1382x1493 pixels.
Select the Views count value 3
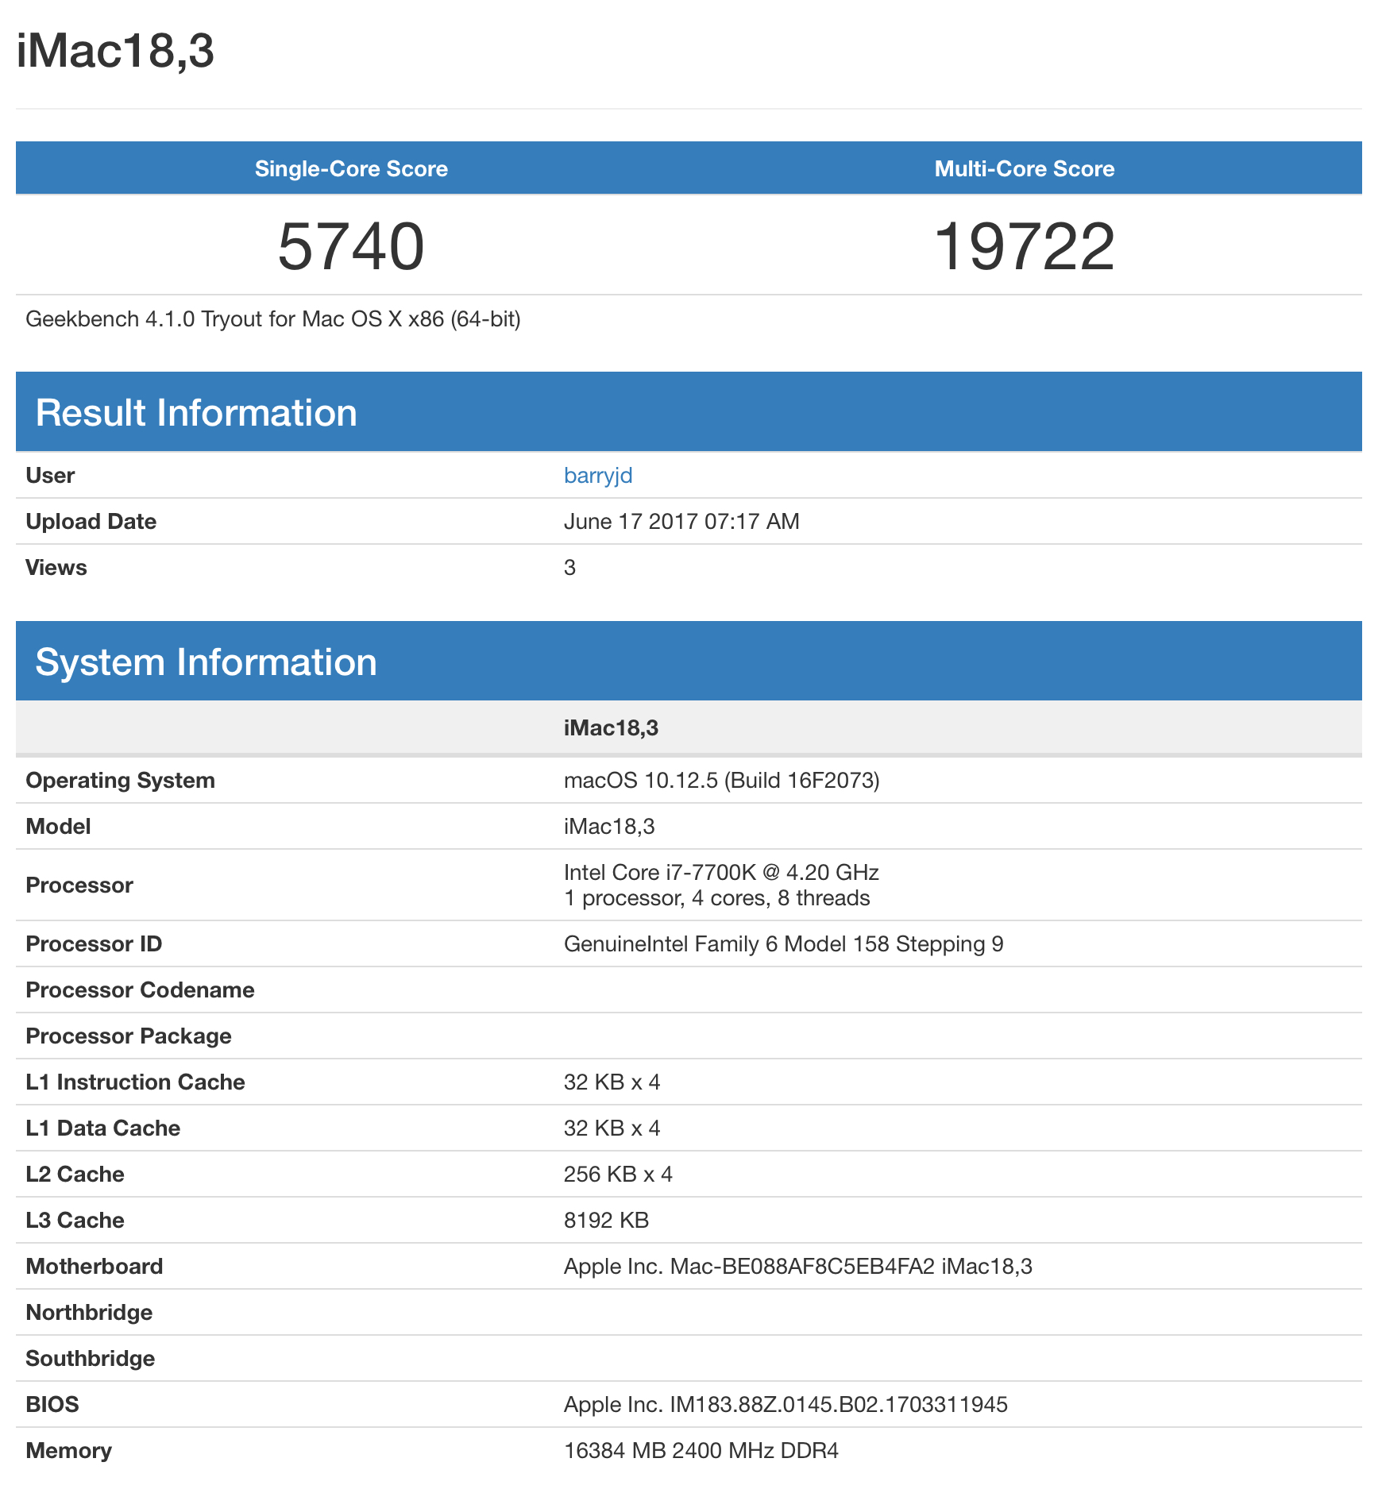click(x=569, y=567)
